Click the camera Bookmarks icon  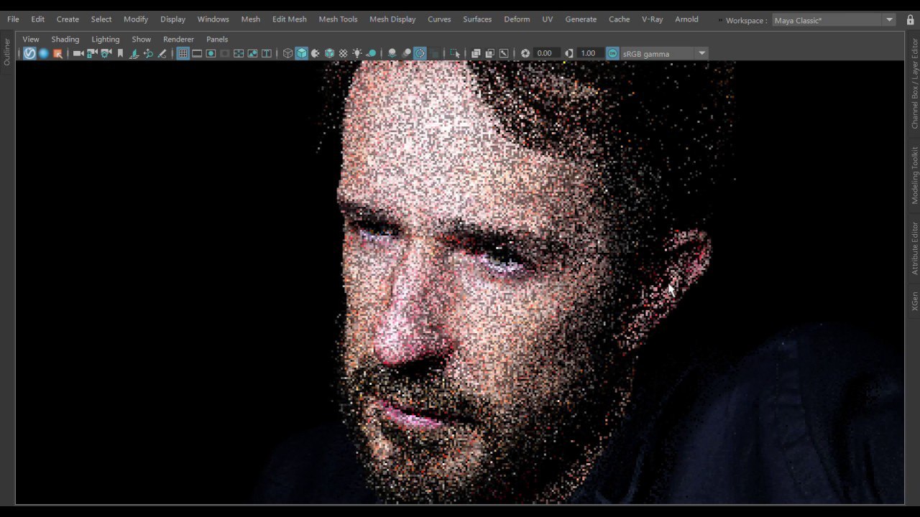click(x=120, y=53)
